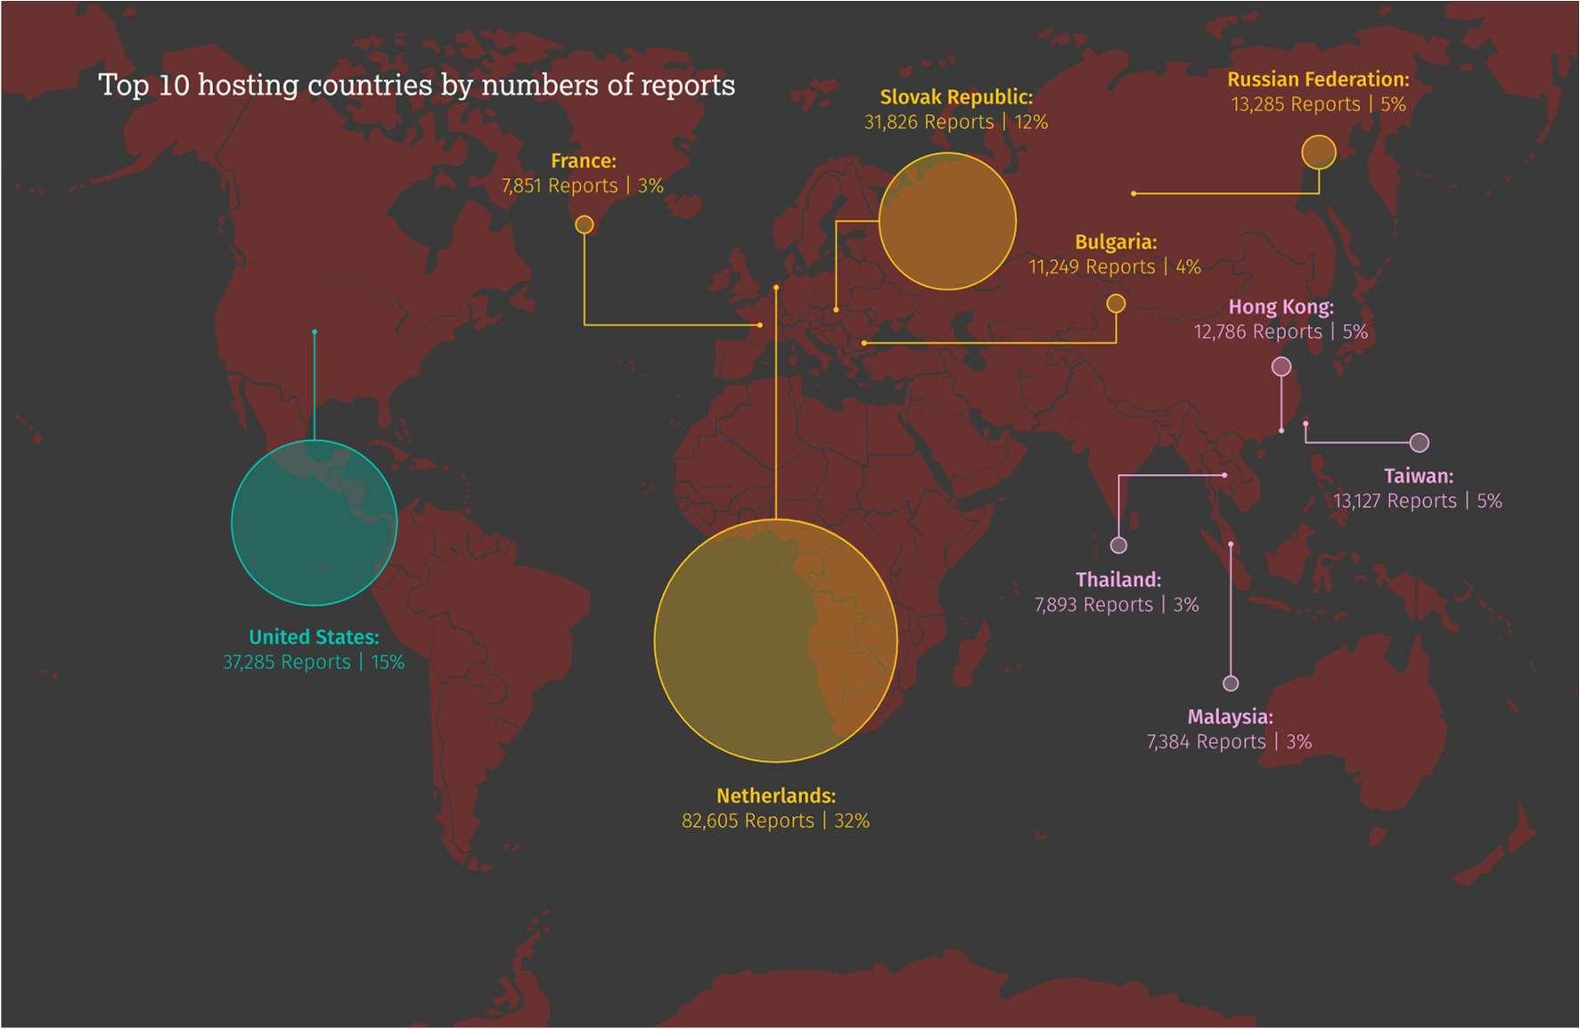This screenshot has width=1580, height=1029.
Task: Select the Russian Federation label
Action: (1318, 92)
